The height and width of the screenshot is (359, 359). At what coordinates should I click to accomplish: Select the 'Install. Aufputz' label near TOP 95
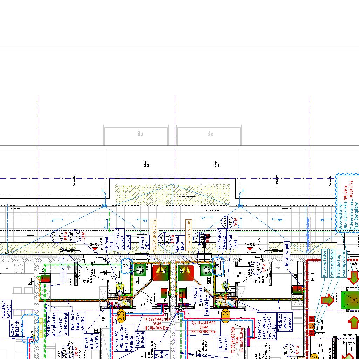63,269
